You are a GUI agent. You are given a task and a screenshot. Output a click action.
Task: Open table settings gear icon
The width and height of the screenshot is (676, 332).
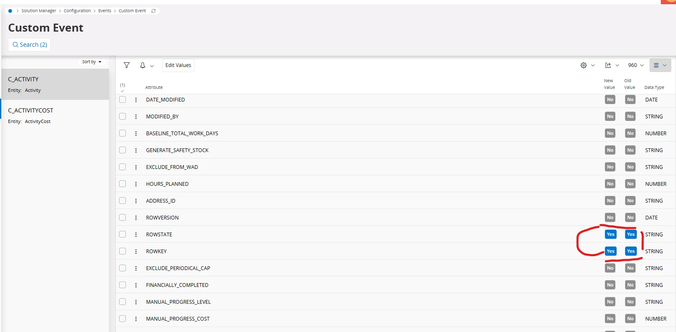click(x=583, y=65)
